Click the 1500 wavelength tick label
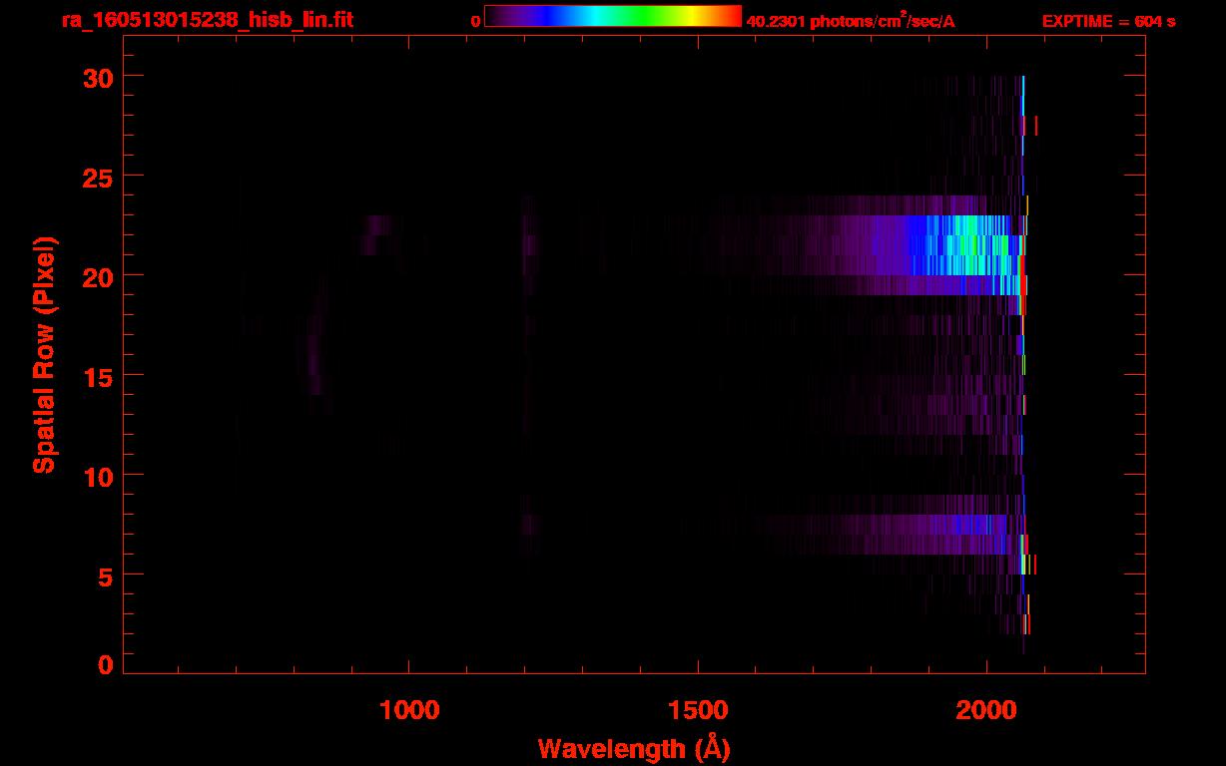The image size is (1226, 766). pyautogui.click(x=698, y=710)
